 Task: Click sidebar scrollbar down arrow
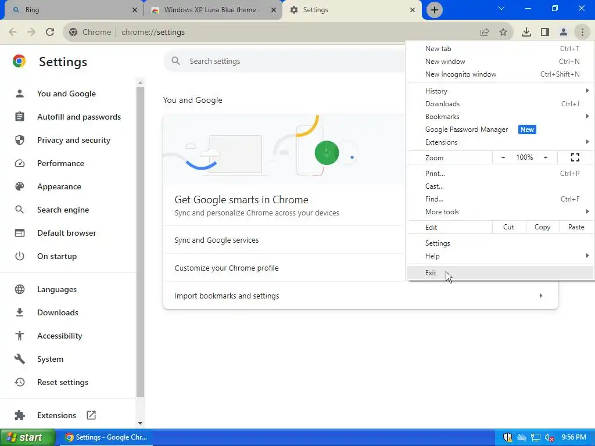coord(141,423)
